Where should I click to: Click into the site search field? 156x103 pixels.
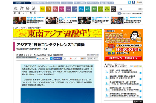130,9
